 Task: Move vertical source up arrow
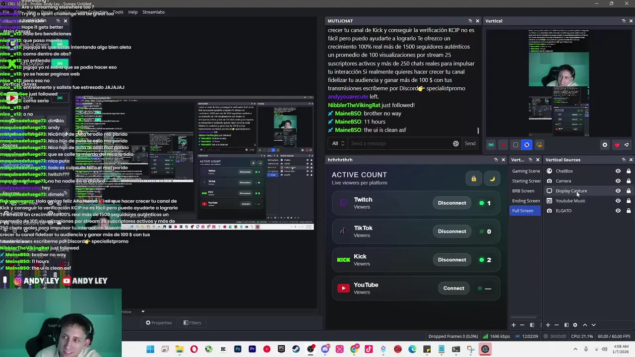(x=585, y=325)
